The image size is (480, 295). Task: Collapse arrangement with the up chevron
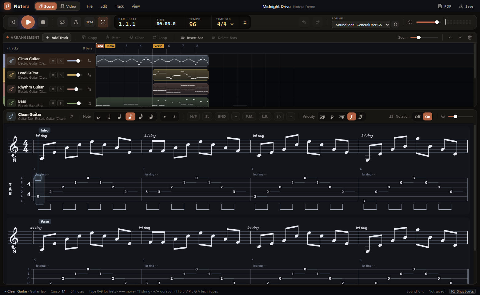[450, 37]
